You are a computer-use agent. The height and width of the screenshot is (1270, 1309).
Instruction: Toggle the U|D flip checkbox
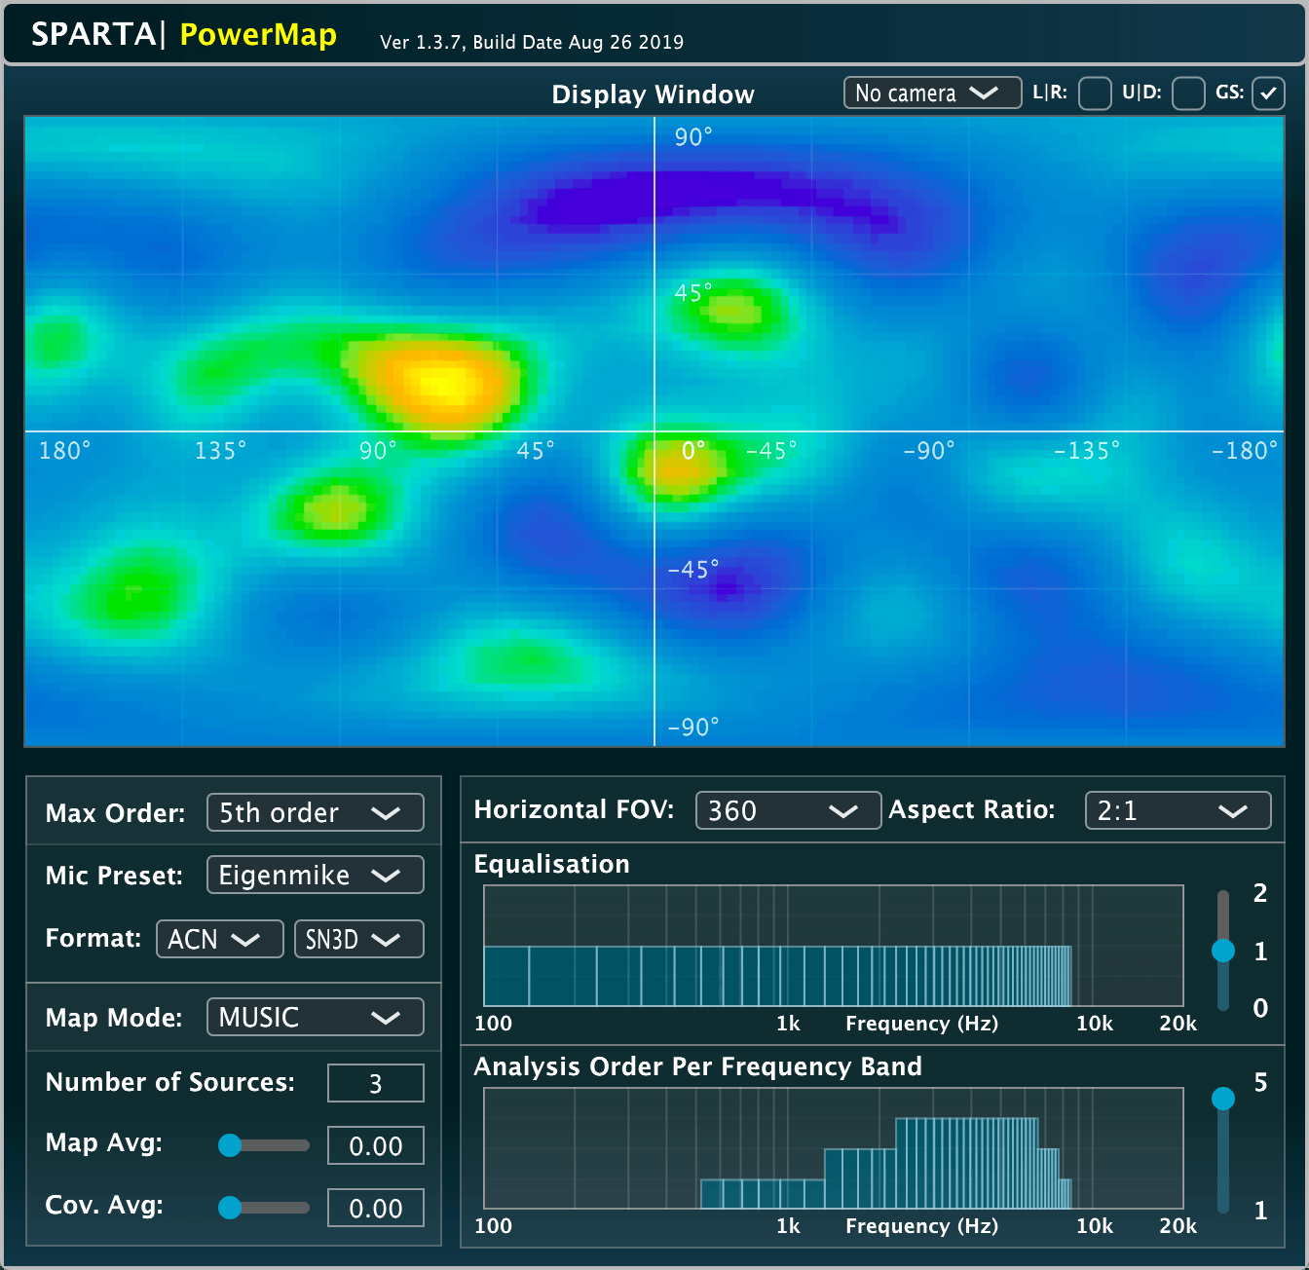click(1187, 93)
